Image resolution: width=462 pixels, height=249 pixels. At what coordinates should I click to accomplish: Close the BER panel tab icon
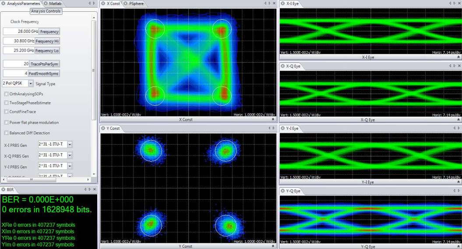[x=4, y=189]
